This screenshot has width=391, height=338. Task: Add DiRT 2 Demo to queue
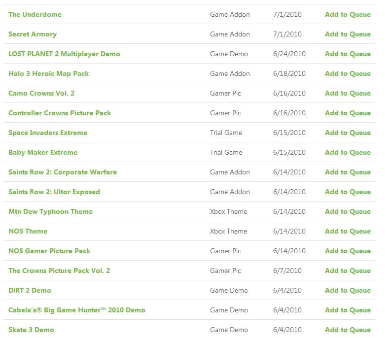[x=348, y=290]
